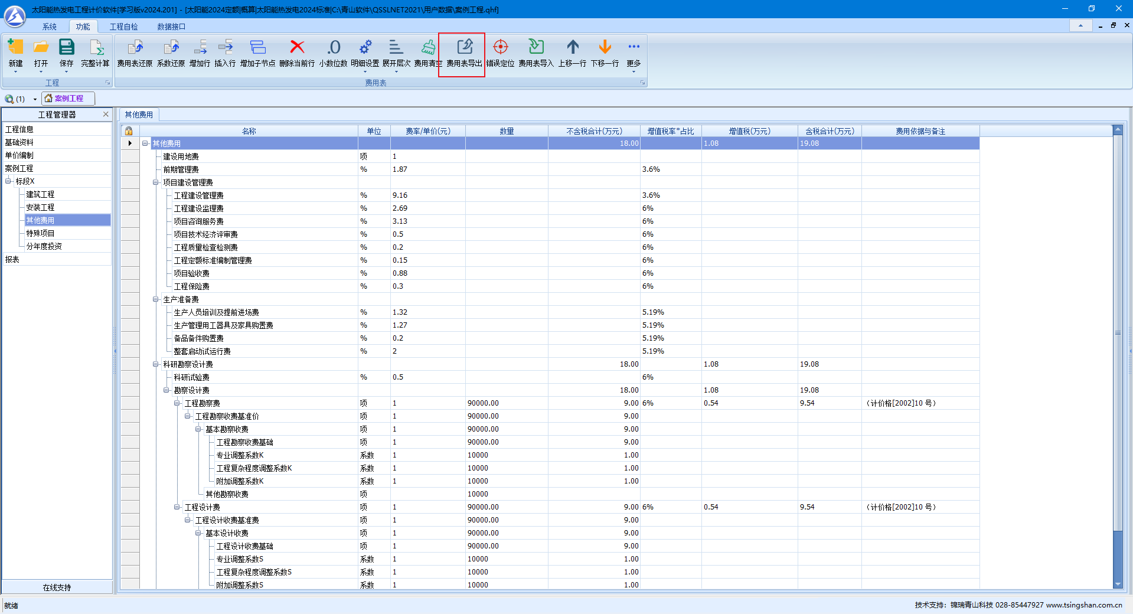The image size is (1133, 614).
Task: Switch to 工程自检 ribbon tab
Action: tap(123, 27)
